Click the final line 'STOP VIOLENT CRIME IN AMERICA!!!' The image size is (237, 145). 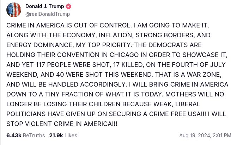click(62, 124)
